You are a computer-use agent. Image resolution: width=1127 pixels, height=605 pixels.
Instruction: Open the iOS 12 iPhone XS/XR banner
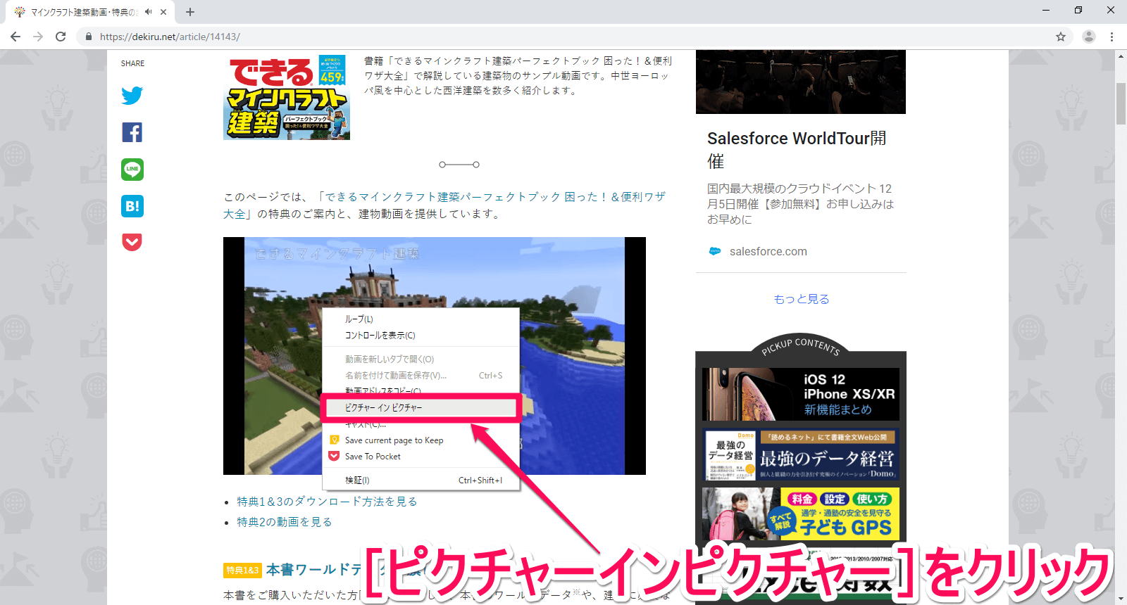tap(801, 394)
